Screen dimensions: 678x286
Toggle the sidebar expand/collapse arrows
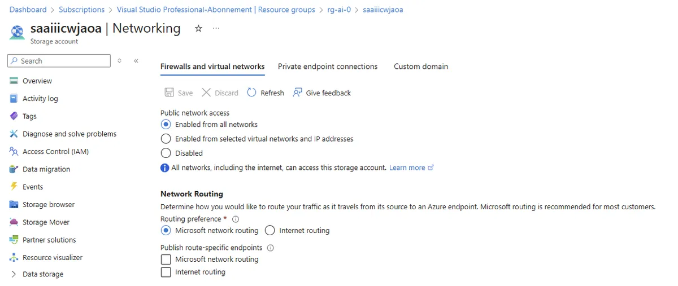119,61
